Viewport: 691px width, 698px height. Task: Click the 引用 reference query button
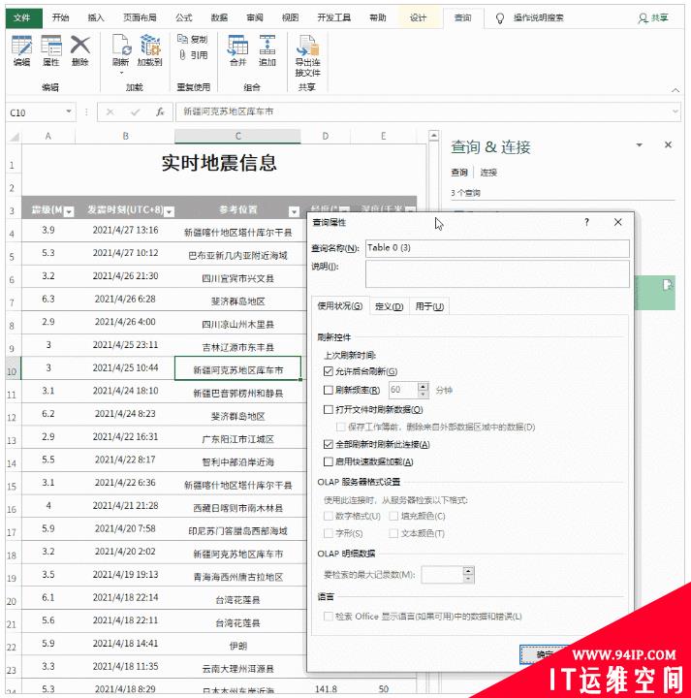[193, 54]
